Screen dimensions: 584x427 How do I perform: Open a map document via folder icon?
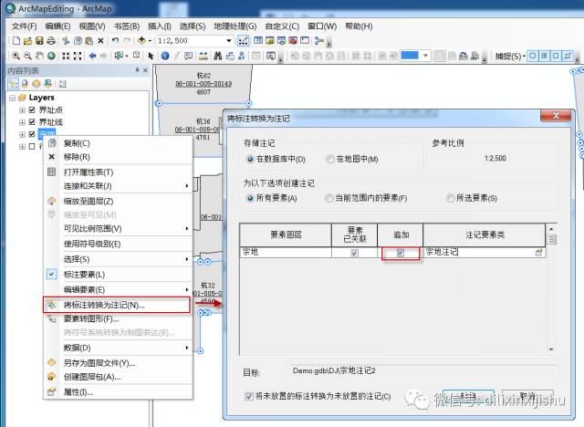27,40
